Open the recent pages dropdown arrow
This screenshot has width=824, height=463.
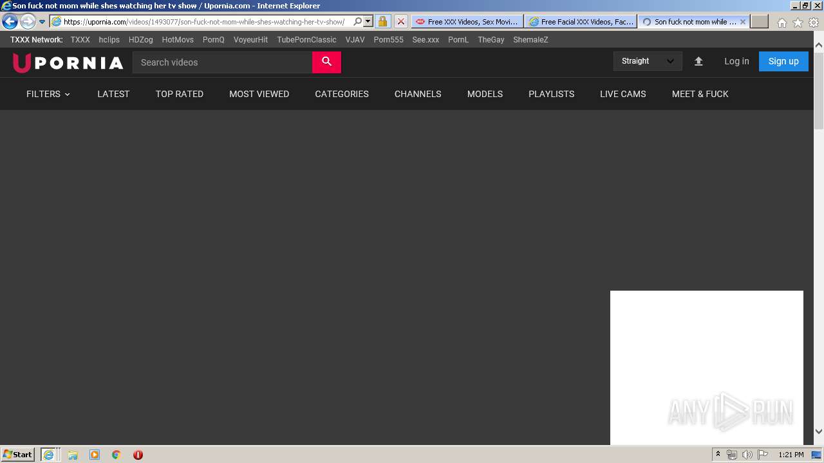tap(42, 22)
